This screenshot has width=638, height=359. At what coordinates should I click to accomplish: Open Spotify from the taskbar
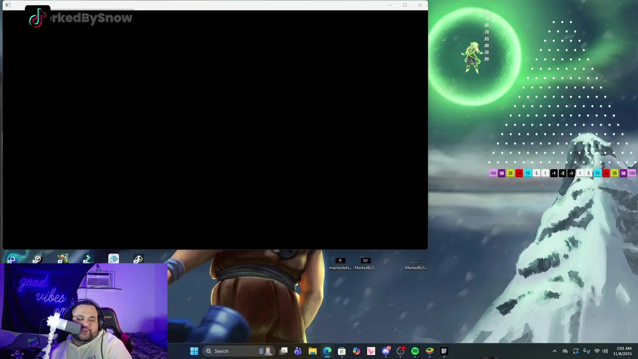click(415, 351)
